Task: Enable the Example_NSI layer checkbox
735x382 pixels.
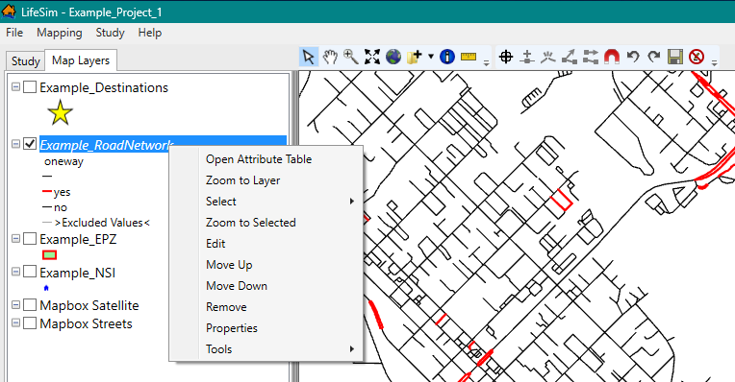Action: point(30,272)
